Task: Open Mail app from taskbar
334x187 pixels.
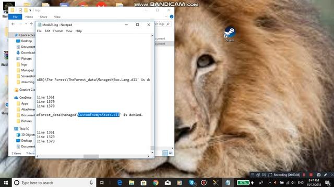Action: click(x=168, y=182)
